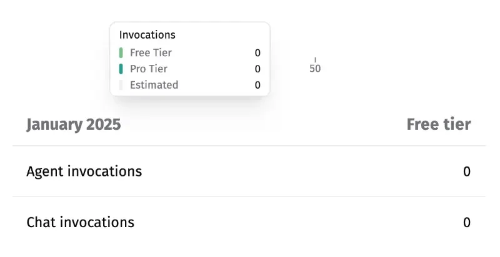Click the Chat invocations count value
This screenshot has width=500, height=257.
pyautogui.click(x=467, y=223)
